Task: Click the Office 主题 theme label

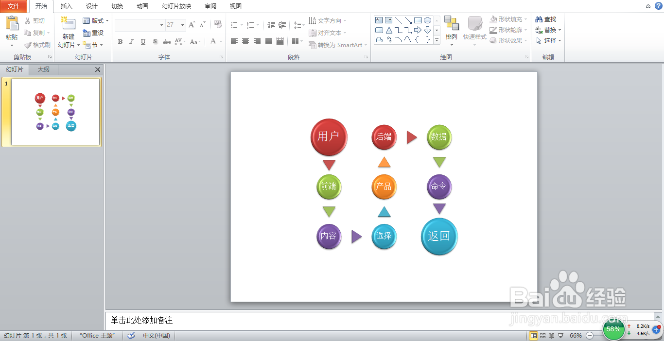Action: click(x=96, y=336)
